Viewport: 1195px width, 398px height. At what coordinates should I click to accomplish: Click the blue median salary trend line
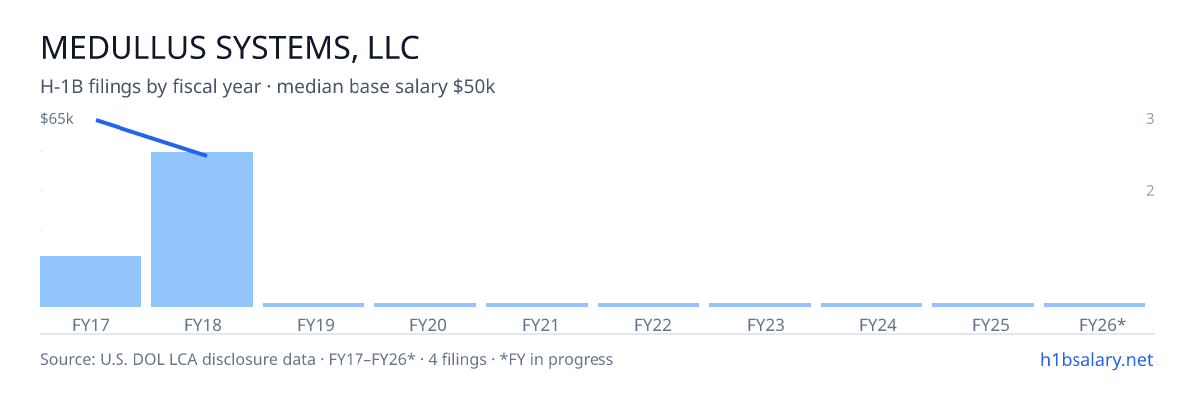151,138
